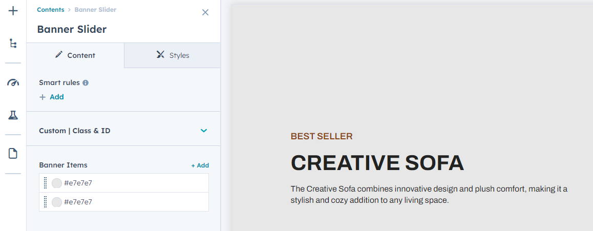
Task: Open the optimization gauge icon
Action: coord(13,82)
